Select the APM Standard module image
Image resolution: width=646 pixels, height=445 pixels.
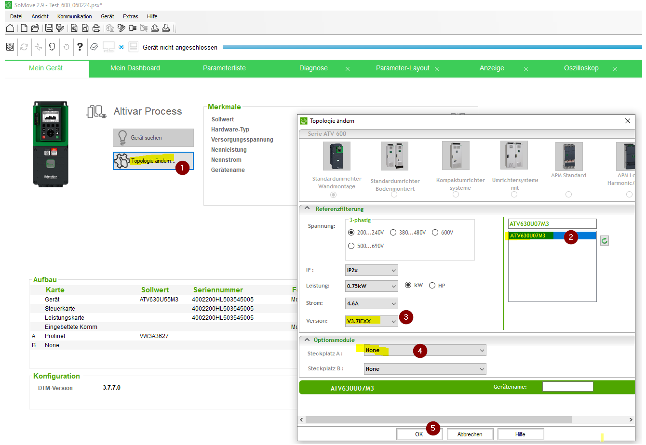(569, 157)
